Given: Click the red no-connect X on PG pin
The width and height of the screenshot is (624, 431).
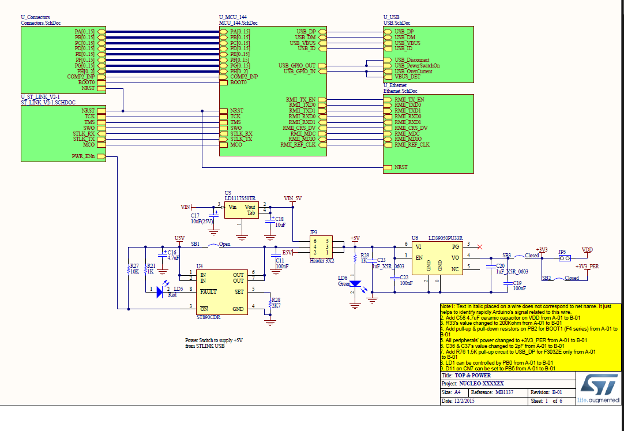Looking at the screenshot, I should pyautogui.click(x=480, y=247).
